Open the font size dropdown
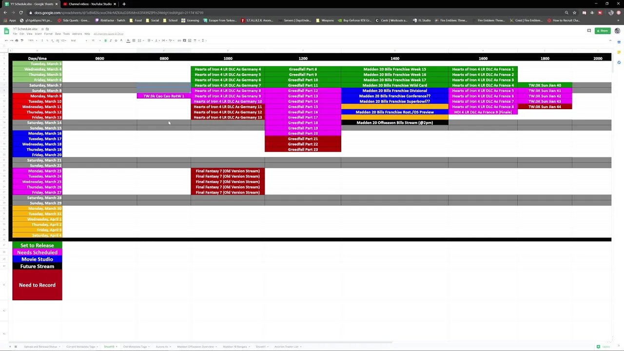 point(95,40)
